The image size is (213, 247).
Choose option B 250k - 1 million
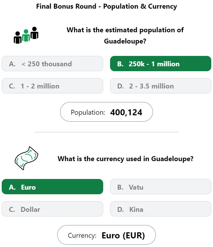point(160,64)
